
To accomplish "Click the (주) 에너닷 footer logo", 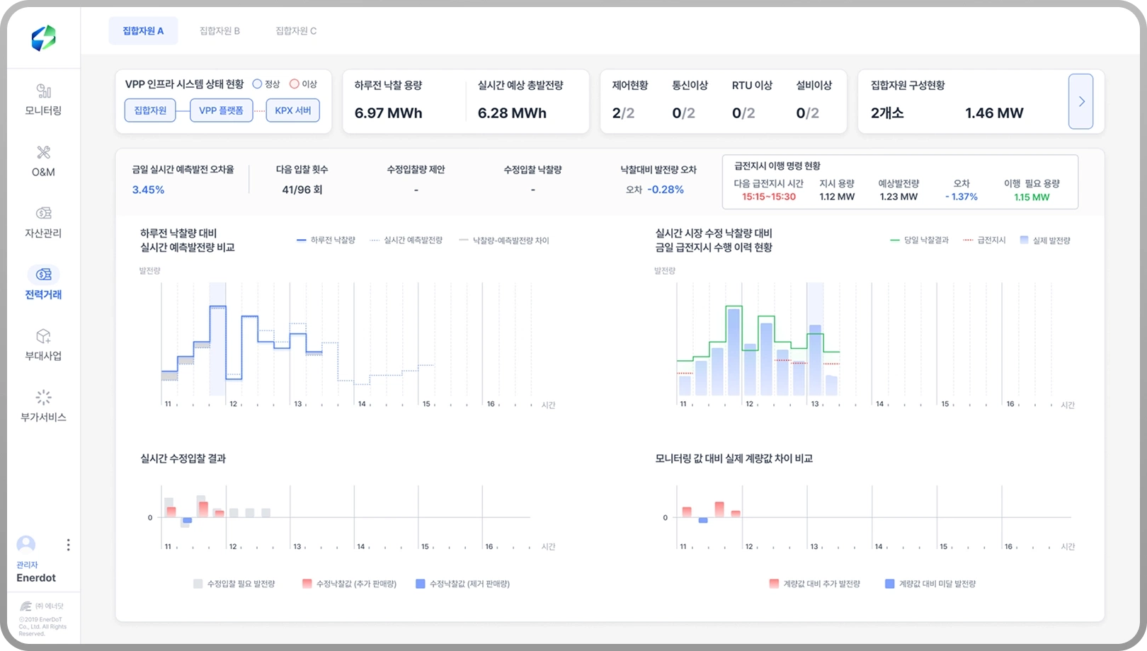I will coord(42,606).
